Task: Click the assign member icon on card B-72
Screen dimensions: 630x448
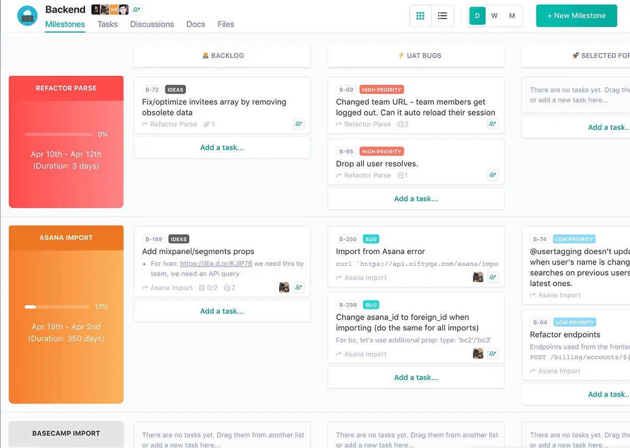Action: pos(298,123)
